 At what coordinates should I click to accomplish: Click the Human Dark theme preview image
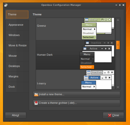tap(97, 55)
